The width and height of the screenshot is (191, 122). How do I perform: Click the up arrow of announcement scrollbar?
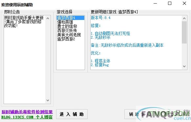(48, 18)
